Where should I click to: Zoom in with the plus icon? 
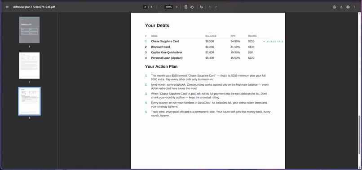pyautogui.click(x=177, y=7)
